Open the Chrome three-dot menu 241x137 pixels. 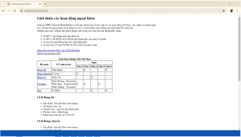[x=237, y=11]
